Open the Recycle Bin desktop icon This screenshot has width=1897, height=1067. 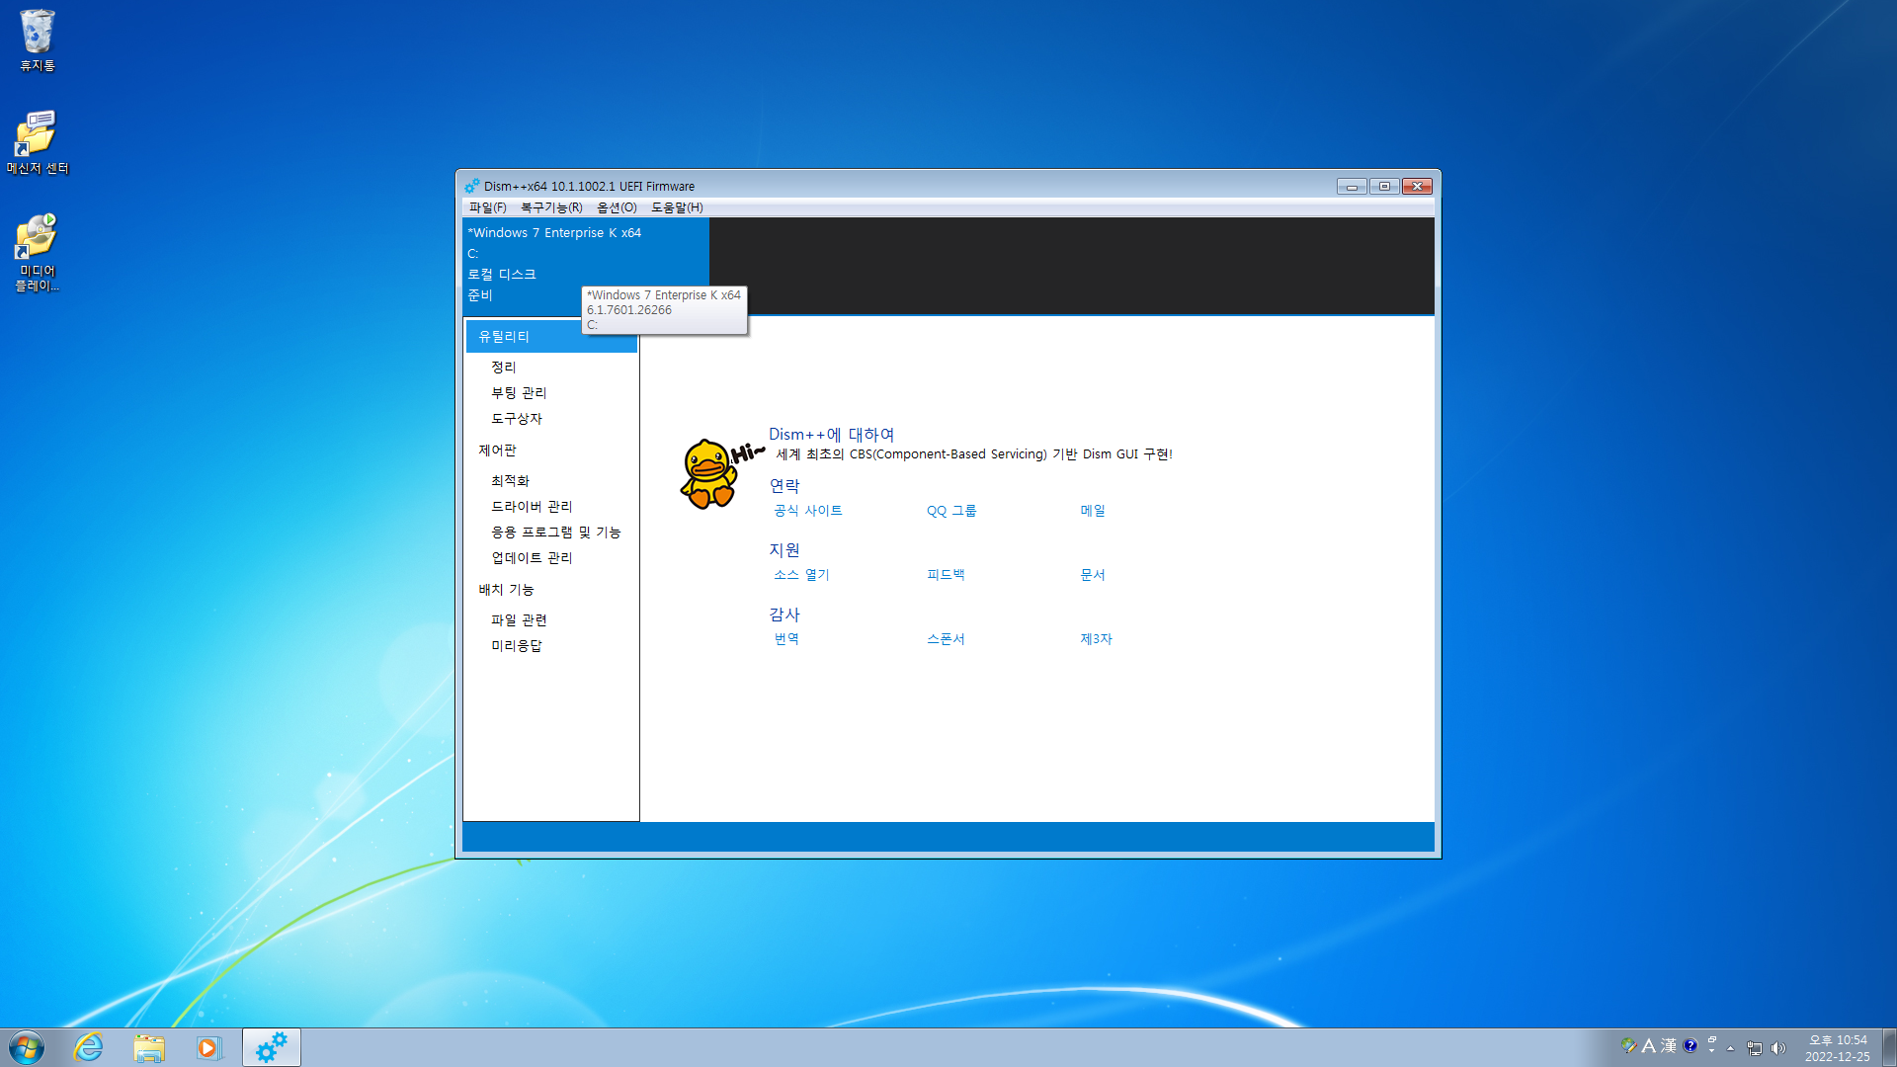coord(38,40)
